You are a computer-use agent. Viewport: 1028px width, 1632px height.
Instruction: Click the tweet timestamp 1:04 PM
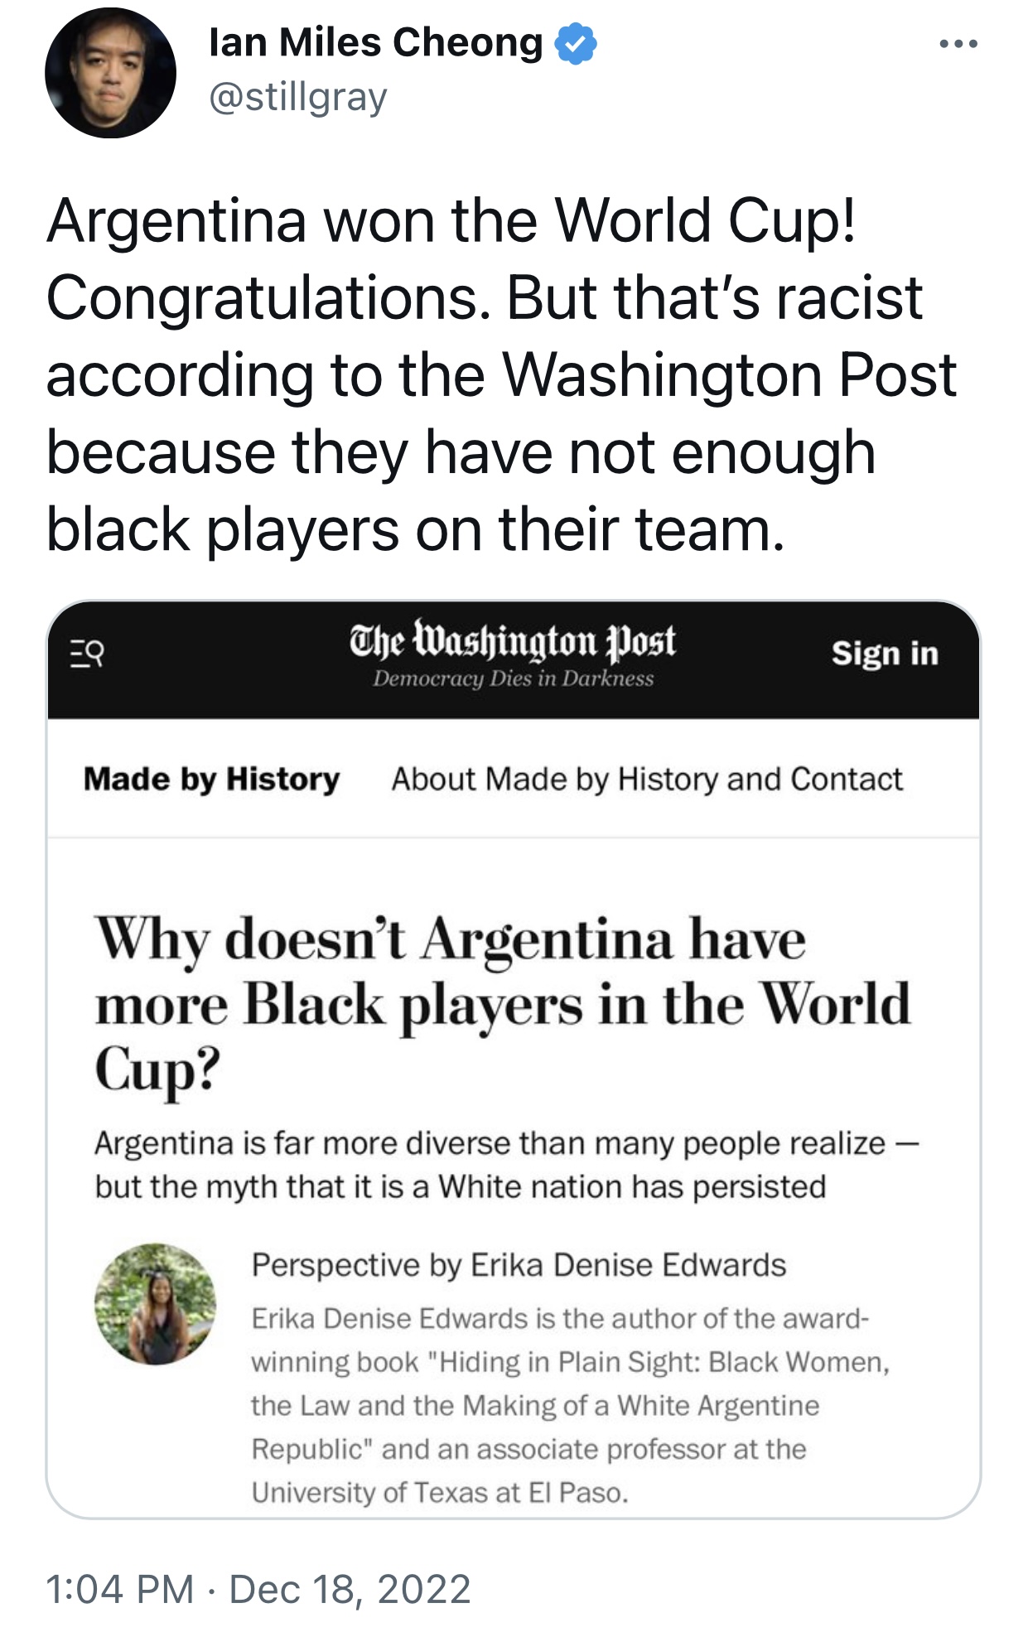pyautogui.click(x=119, y=1589)
